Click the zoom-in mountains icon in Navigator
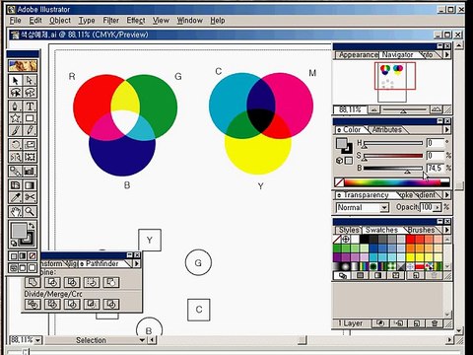The height and width of the screenshot is (355, 473). point(436,109)
